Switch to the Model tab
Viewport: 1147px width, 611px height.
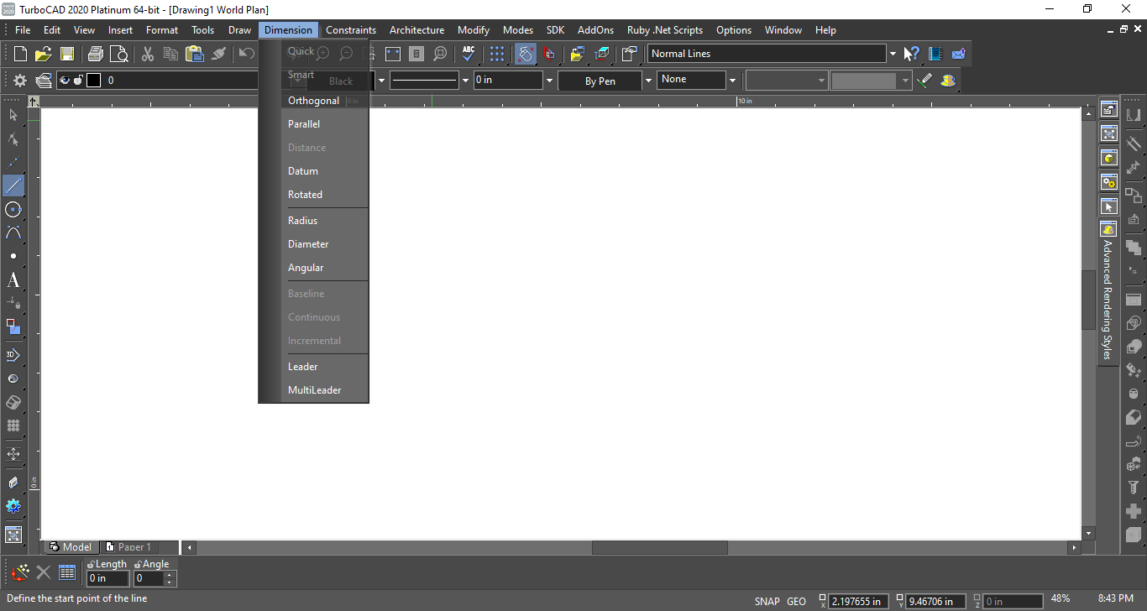pos(71,547)
